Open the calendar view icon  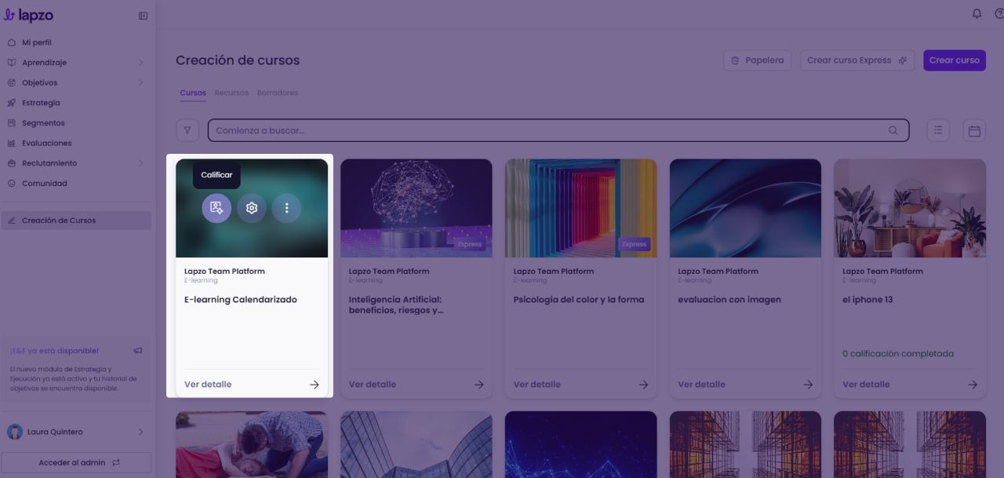(x=974, y=130)
